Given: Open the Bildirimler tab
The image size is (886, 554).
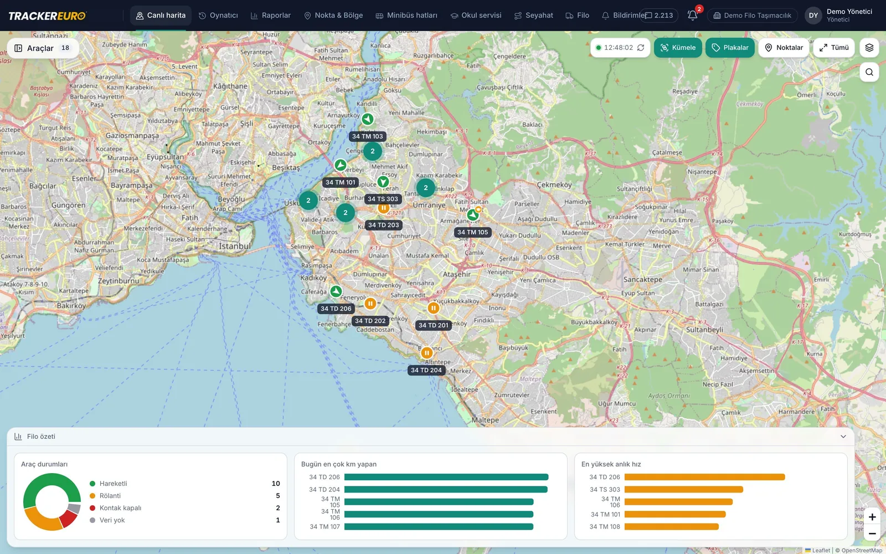Looking at the screenshot, I should coord(624,16).
